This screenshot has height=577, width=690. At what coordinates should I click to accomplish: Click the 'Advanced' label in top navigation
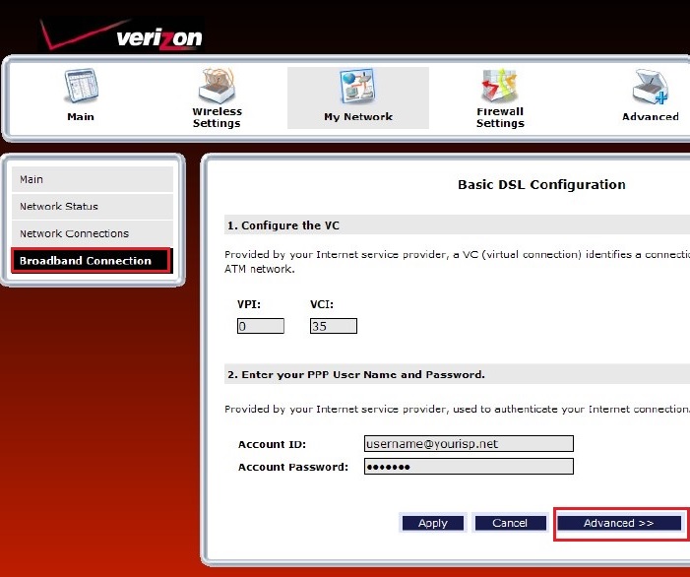tap(651, 117)
